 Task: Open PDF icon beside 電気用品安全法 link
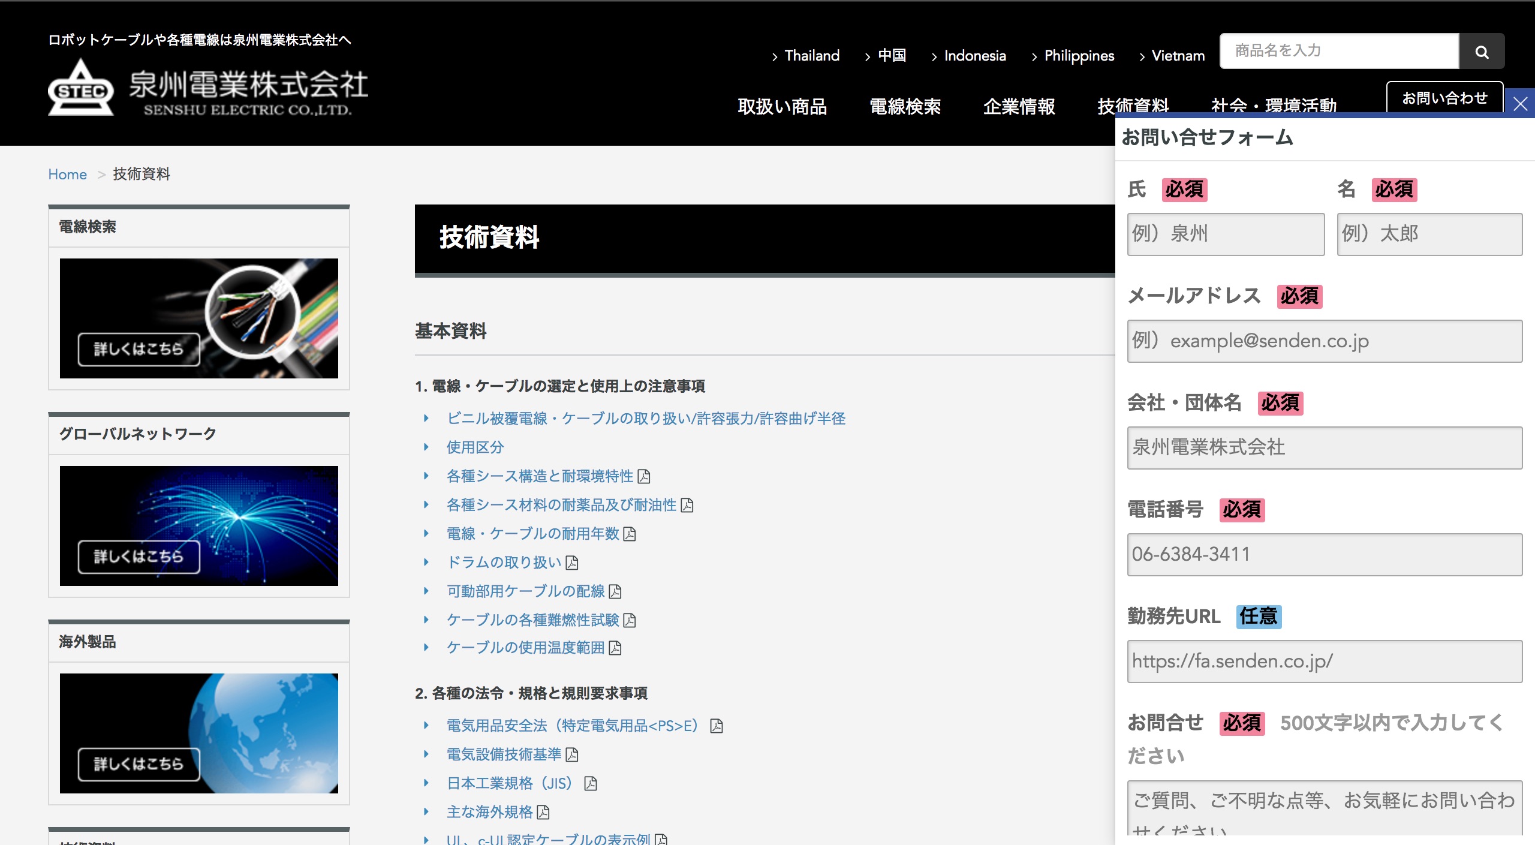[717, 726]
